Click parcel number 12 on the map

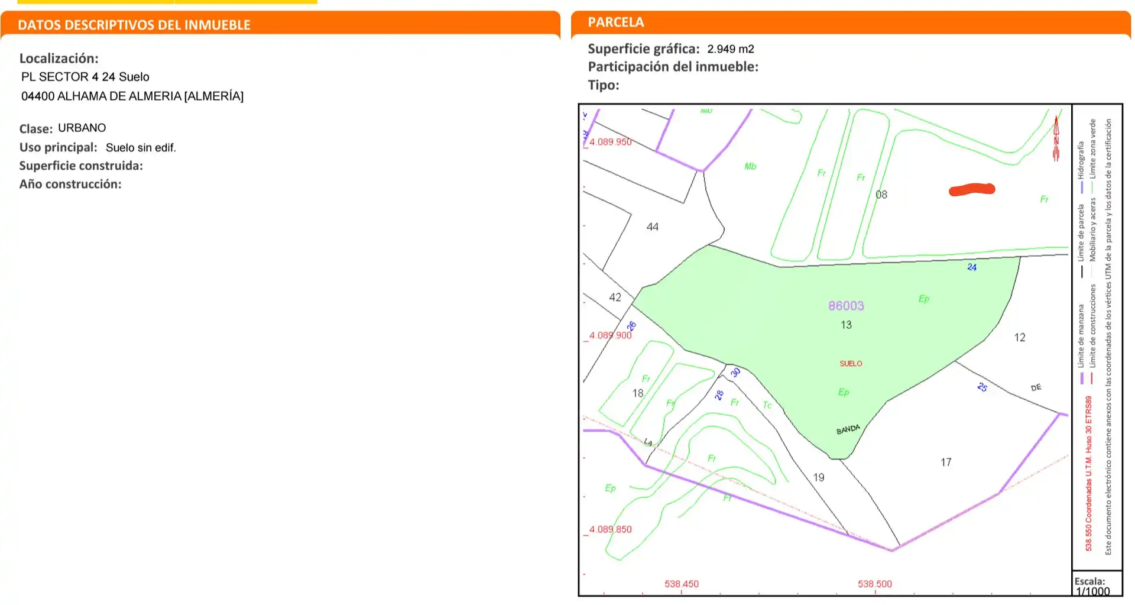coord(1020,338)
